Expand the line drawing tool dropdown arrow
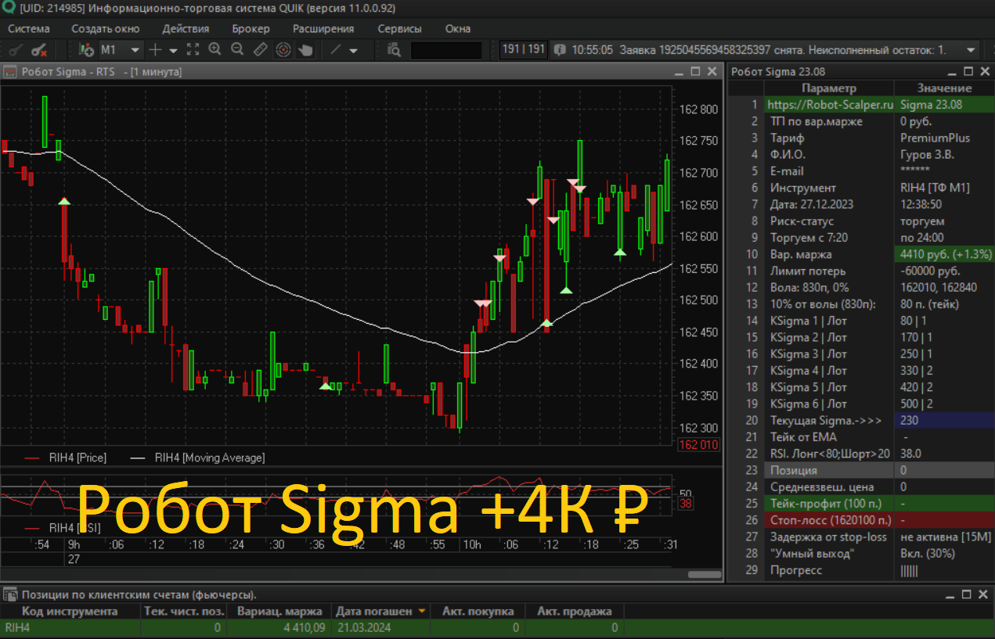This screenshot has width=995, height=639. click(x=354, y=49)
